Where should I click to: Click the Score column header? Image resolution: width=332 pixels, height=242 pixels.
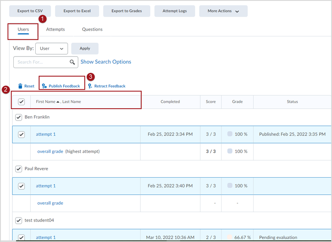[x=211, y=102]
